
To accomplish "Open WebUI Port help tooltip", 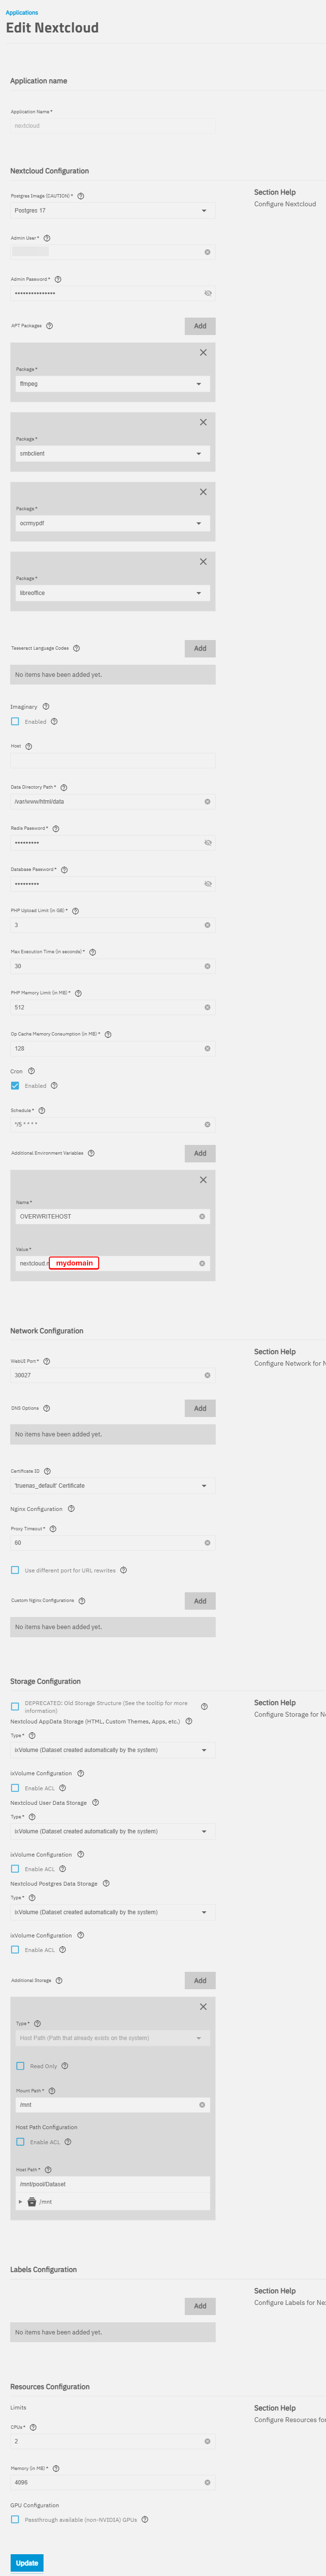I will point(47,1361).
